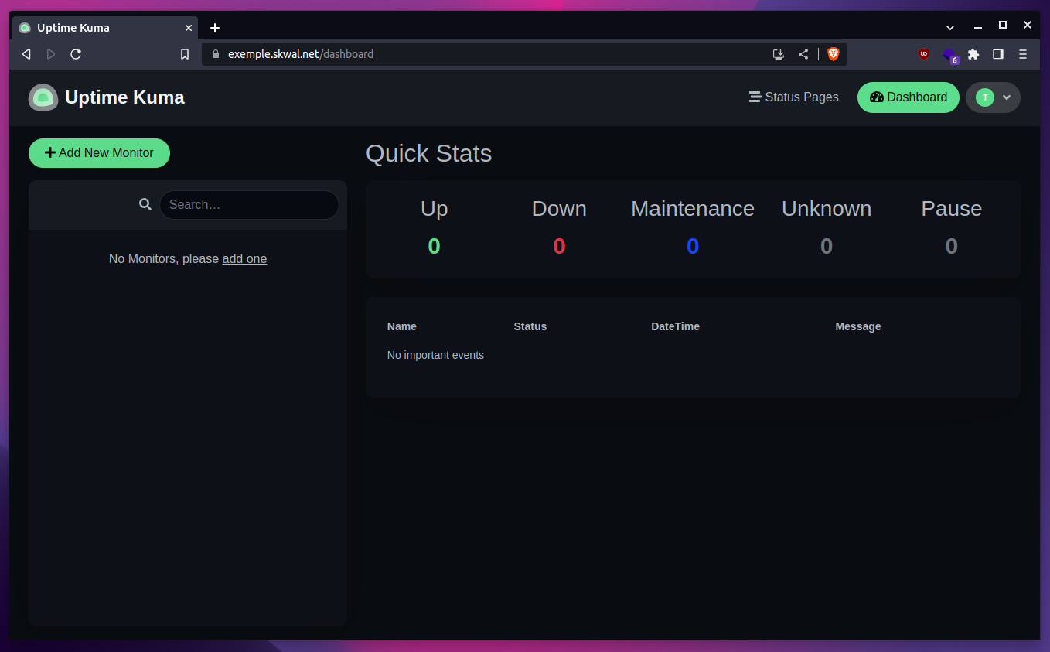Open the tab search chevron dropdown

click(950, 27)
